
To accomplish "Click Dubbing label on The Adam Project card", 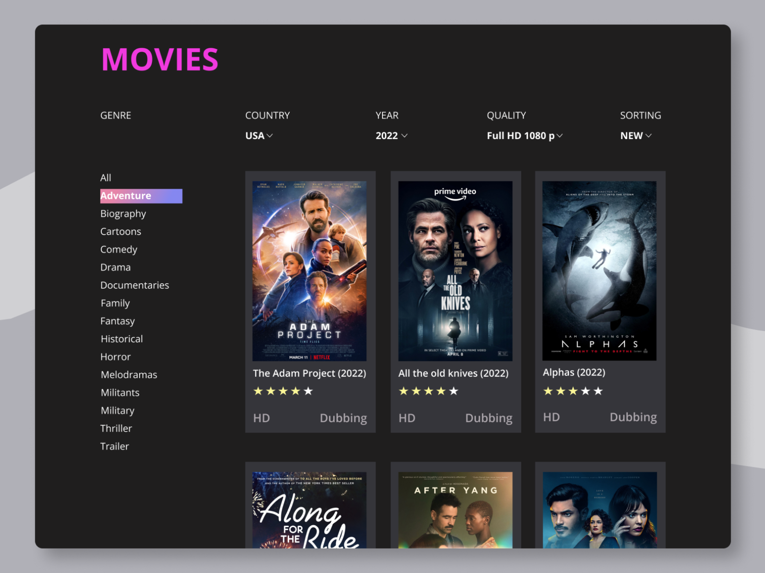I will click(x=343, y=418).
